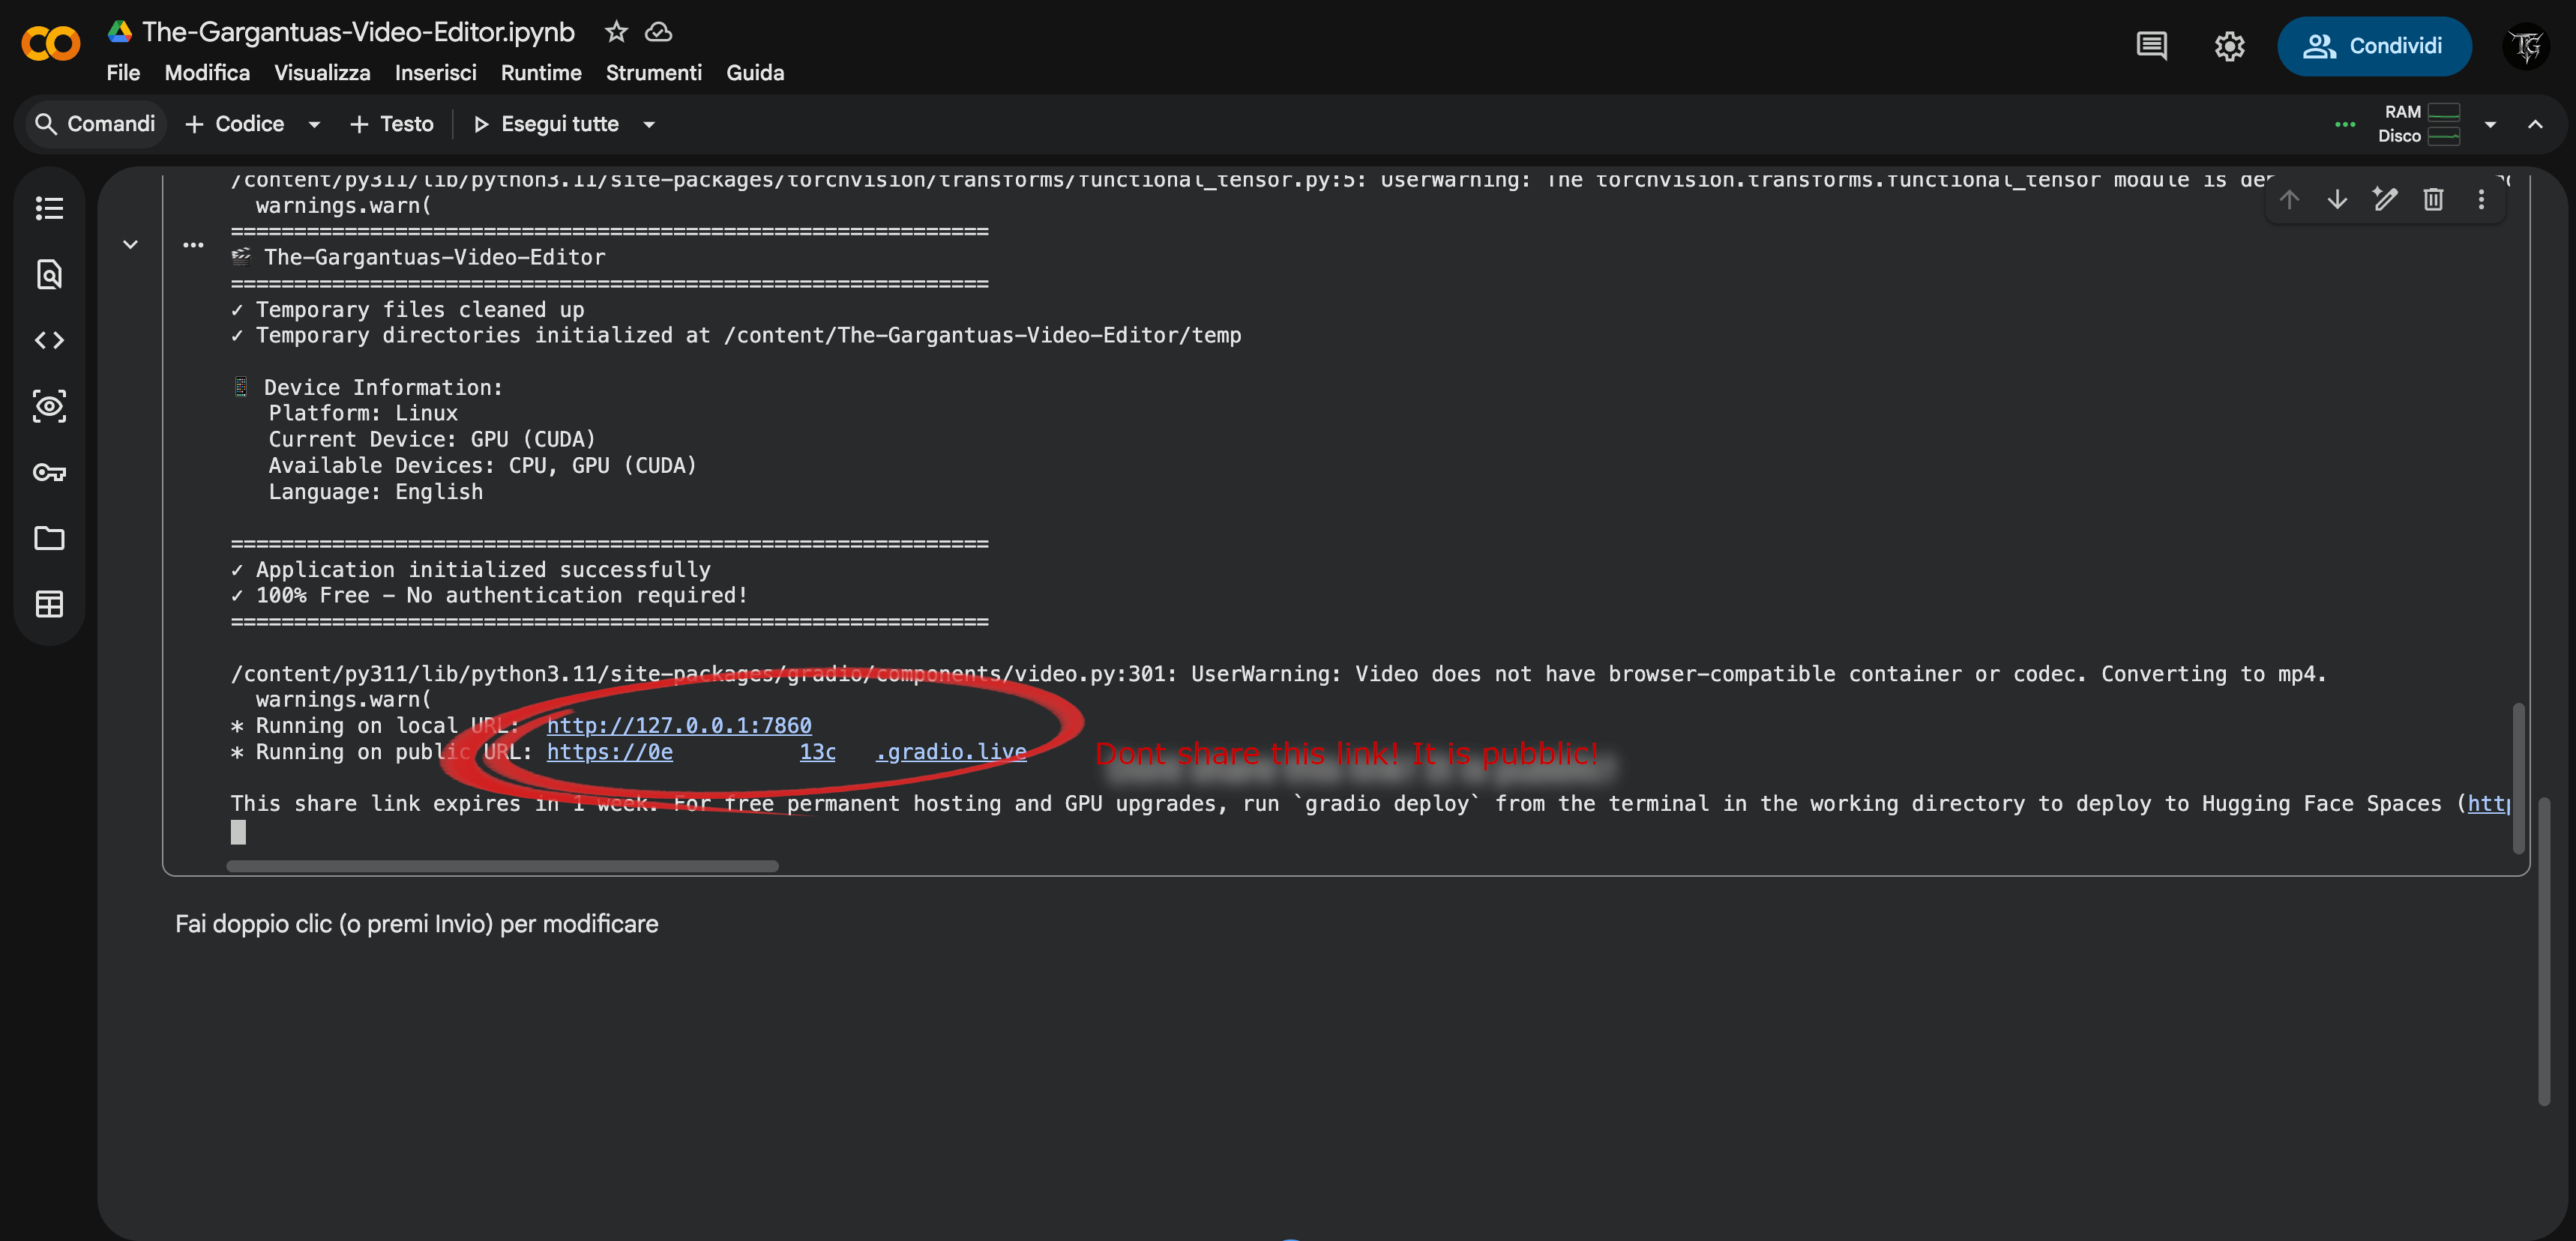Open the table of contents sidebar panel
Image resolution: width=2576 pixels, height=1241 pixels.
49,208
